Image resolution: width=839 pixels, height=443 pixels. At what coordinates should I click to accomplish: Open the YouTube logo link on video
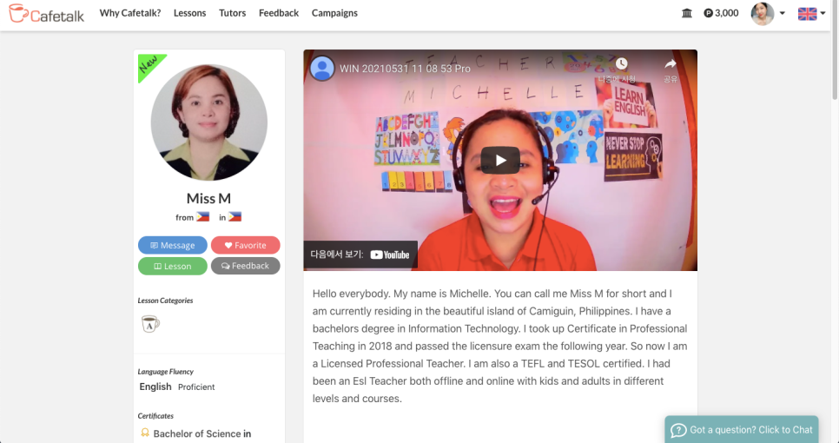(x=390, y=255)
